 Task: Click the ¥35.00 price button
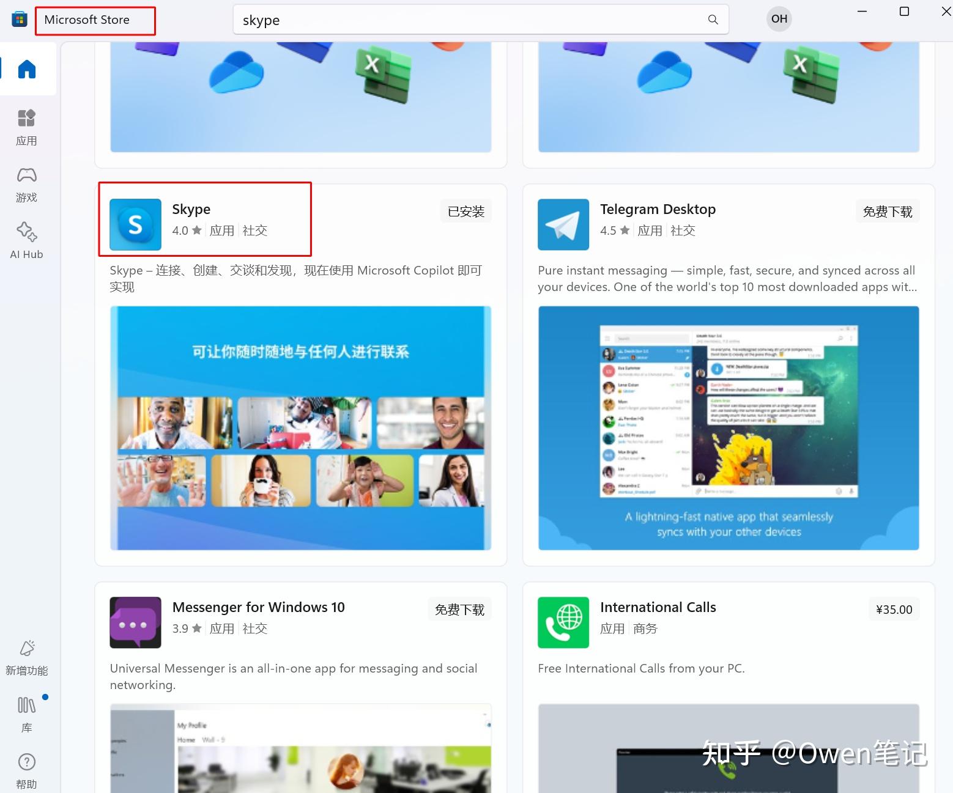tap(894, 610)
